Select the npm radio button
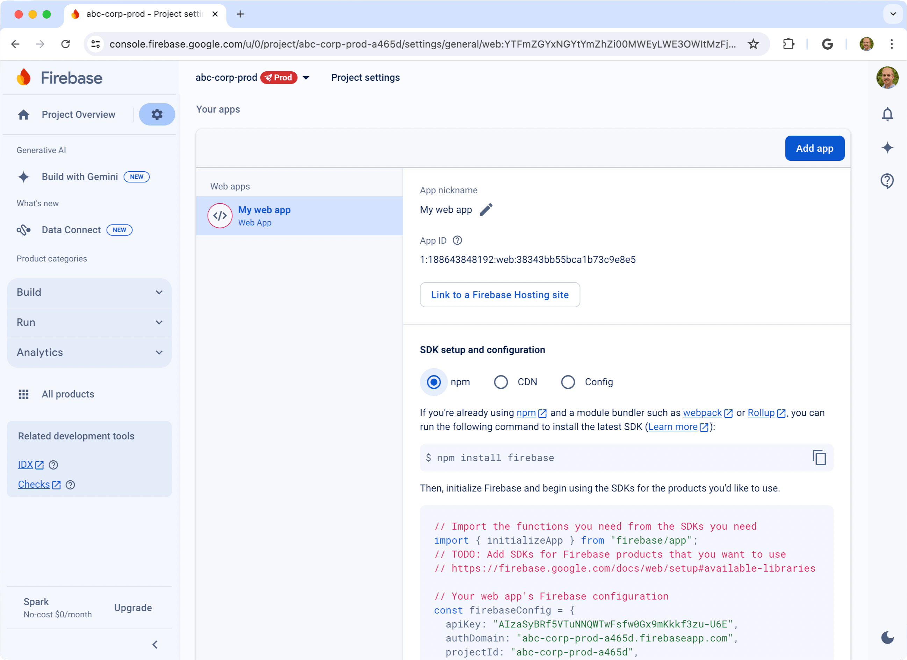The width and height of the screenshot is (907, 660). point(433,382)
